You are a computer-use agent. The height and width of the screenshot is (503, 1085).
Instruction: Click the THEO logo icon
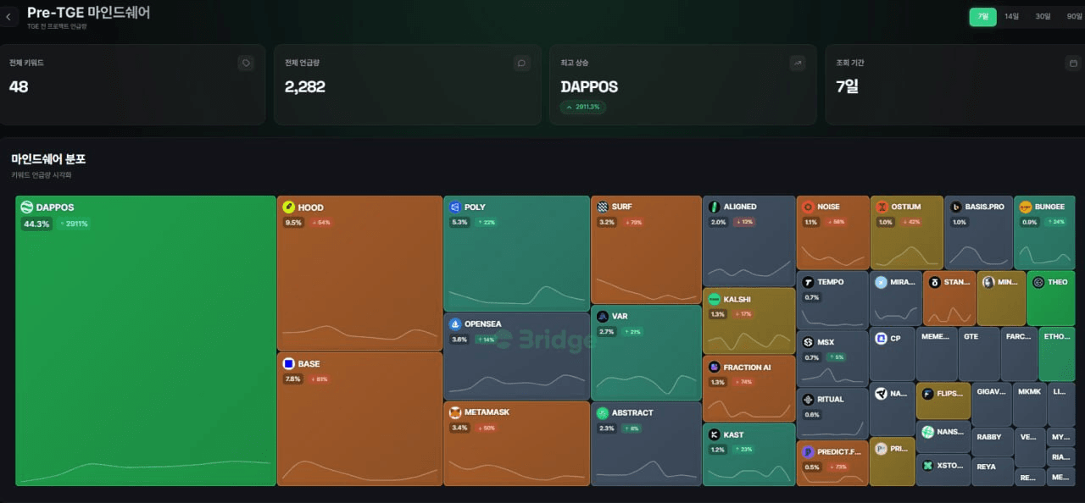[1038, 283]
